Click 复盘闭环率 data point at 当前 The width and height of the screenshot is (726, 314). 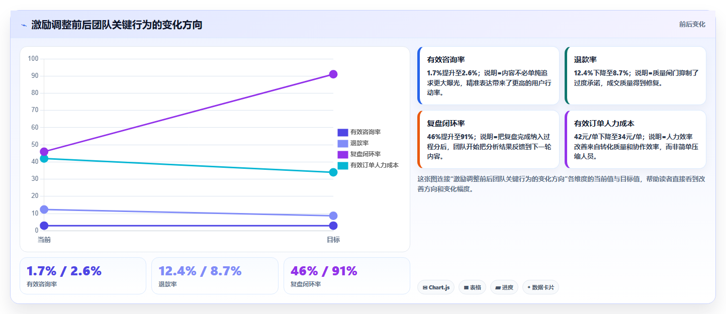tap(44, 152)
